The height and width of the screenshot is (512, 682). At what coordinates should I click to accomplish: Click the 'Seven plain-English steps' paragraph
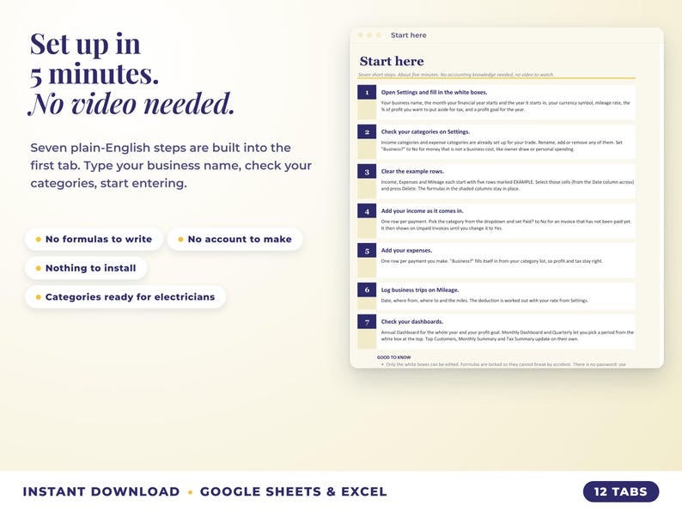[x=171, y=165]
